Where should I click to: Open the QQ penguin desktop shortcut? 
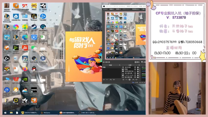point(34,70)
